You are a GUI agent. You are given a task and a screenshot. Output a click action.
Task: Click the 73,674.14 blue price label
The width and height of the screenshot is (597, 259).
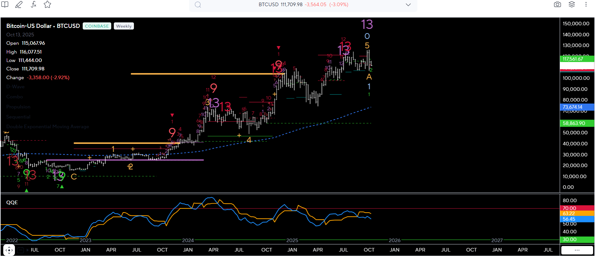click(577, 107)
